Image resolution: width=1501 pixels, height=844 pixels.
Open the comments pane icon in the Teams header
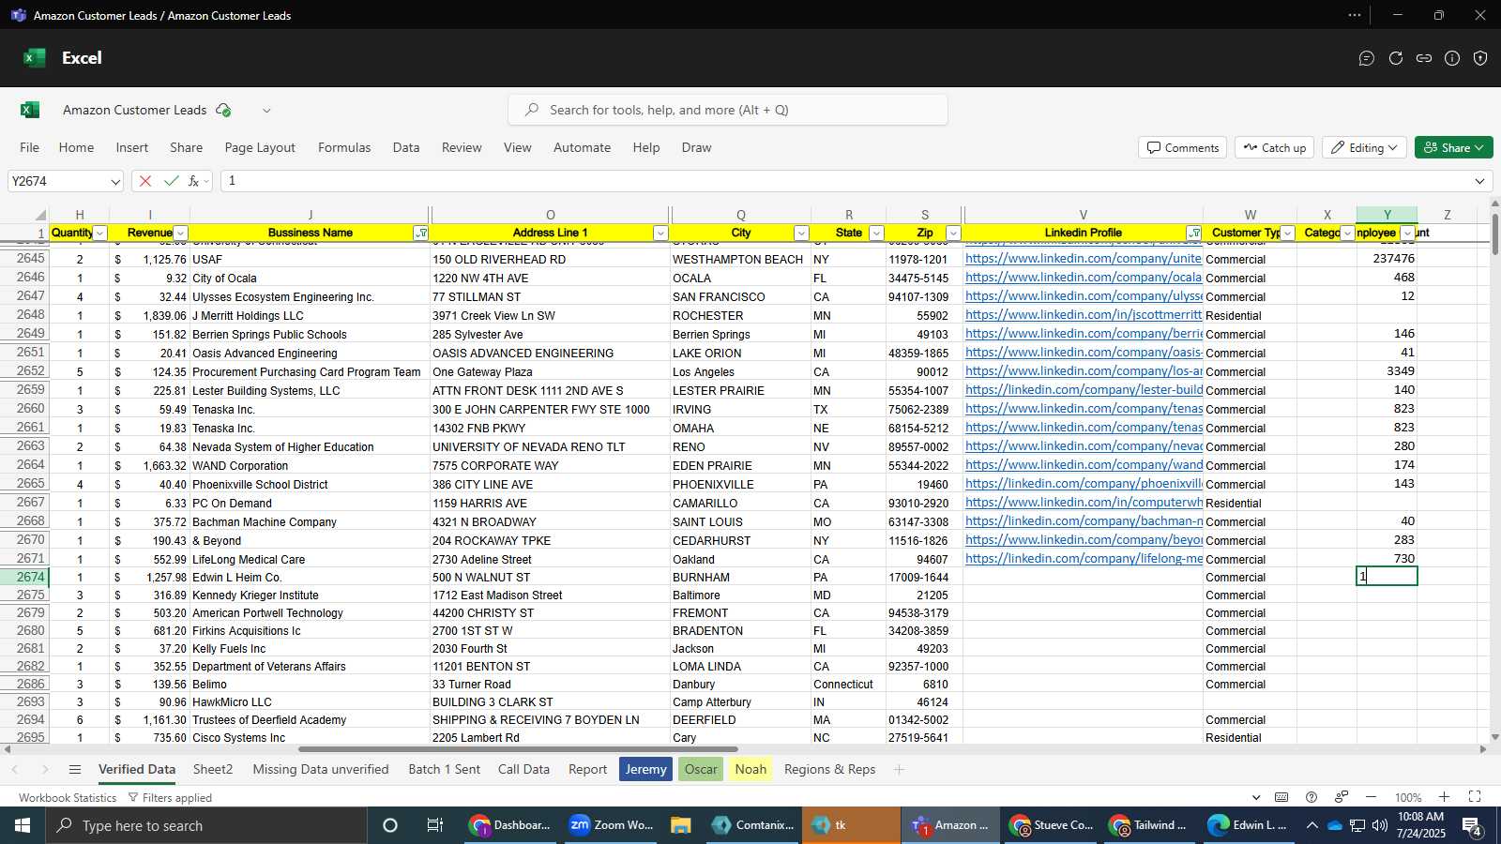(x=1367, y=58)
